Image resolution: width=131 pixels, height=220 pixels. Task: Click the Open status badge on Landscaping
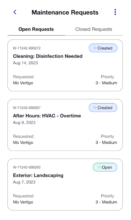pos(105,167)
